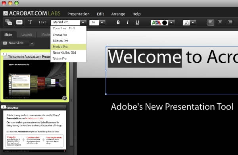Switch to the Slides tab
The width and height of the screenshot is (238, 155).
tap(8, 35)
